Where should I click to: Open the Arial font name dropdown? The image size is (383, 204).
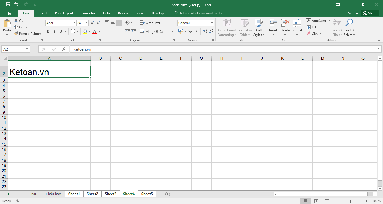[74, 23]
